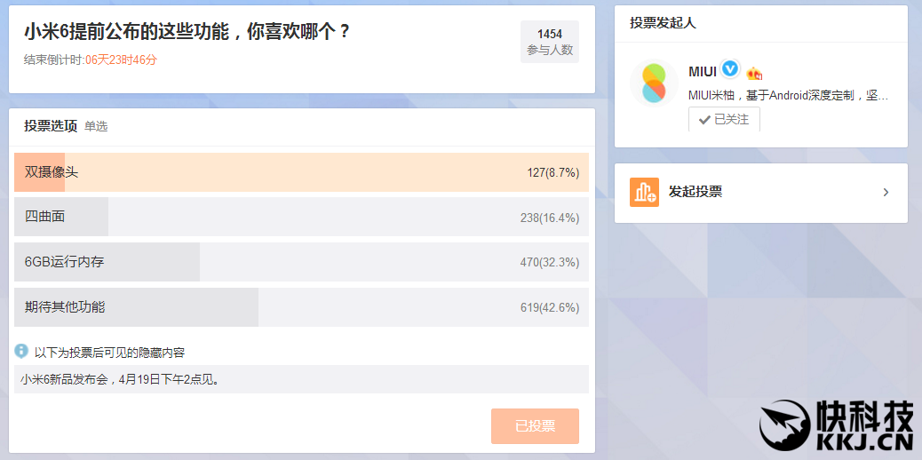
Task: Click the MIUI username link
Action: point(702,71)
